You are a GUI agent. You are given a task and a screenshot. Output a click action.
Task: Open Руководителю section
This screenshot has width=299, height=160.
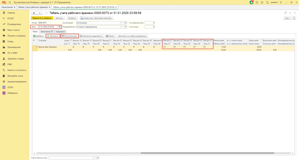[x=15, y=24]
